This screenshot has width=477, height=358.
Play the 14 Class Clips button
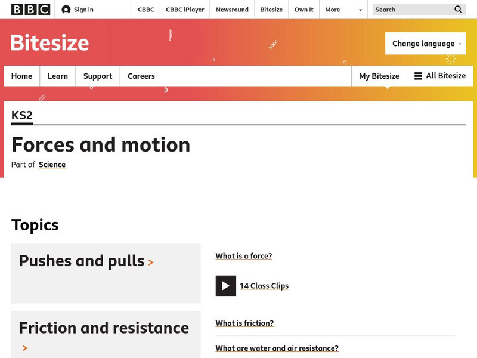pos(226,286)
